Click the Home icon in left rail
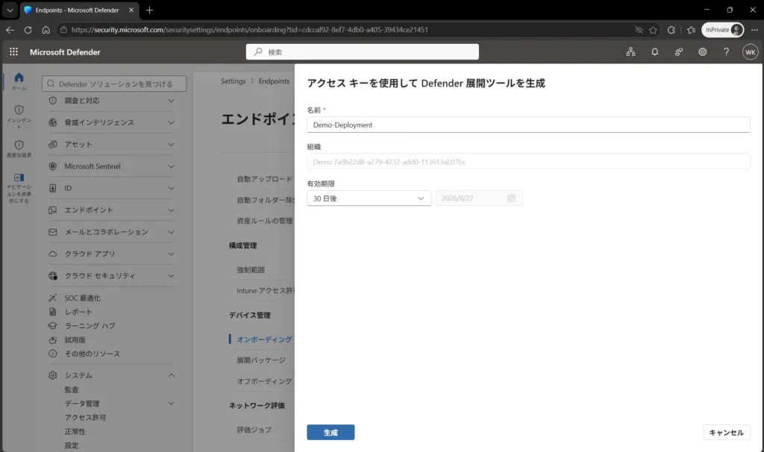This screenshot has height=452, width=764. 19,78
